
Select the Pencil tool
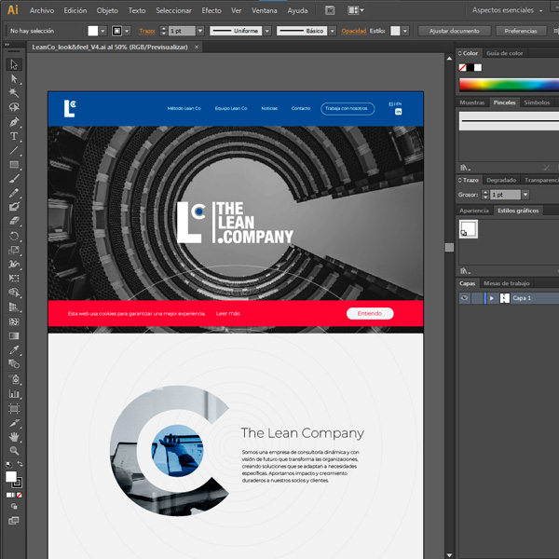(14, 193)
